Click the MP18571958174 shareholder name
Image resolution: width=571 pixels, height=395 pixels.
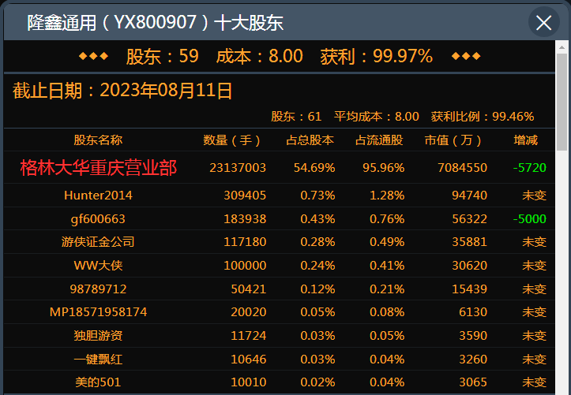(x=98, y=312)
